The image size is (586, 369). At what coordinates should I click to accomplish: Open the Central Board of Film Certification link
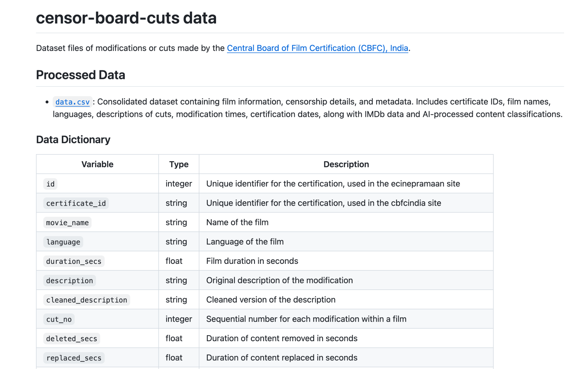point(317,48)
